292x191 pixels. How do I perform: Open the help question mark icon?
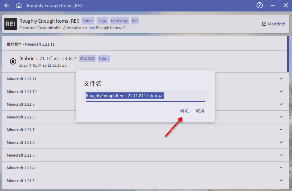[x=260, y=6]
